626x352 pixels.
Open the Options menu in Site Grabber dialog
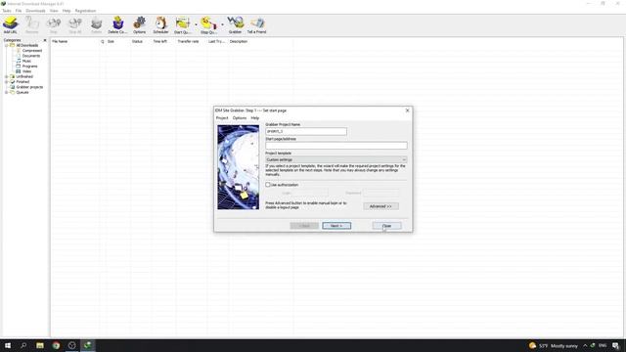click(240, 118)
